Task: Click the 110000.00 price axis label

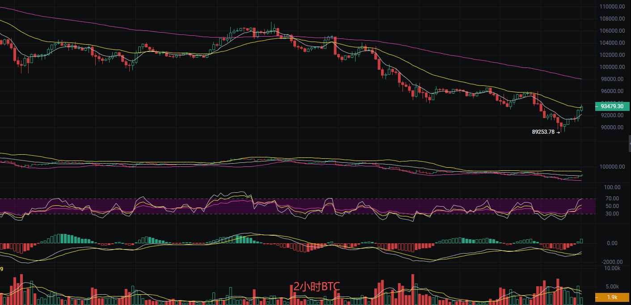Action: (x=612, y=7)
